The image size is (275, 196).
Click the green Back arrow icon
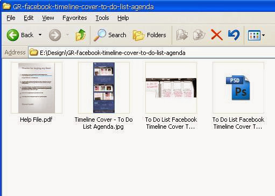coord(12,35)
